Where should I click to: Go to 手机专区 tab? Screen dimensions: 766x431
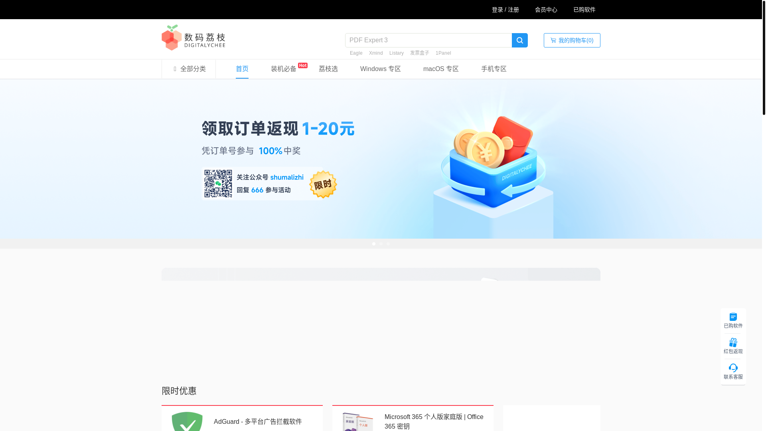tap(494, 69)
